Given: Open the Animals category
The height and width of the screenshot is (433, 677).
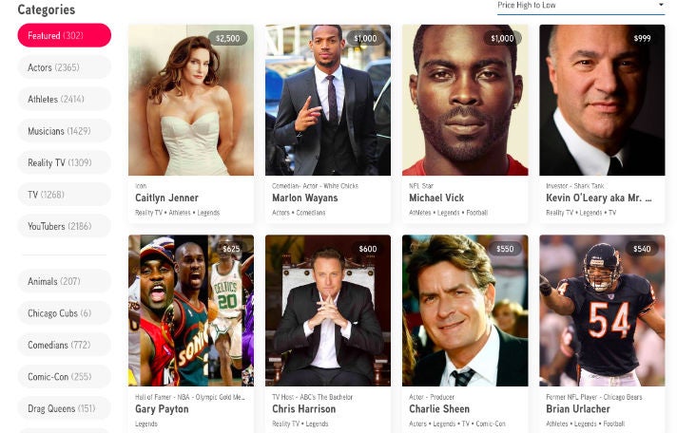Looking at the screenshot, I should pyautogui.click(x=65, y=281).
